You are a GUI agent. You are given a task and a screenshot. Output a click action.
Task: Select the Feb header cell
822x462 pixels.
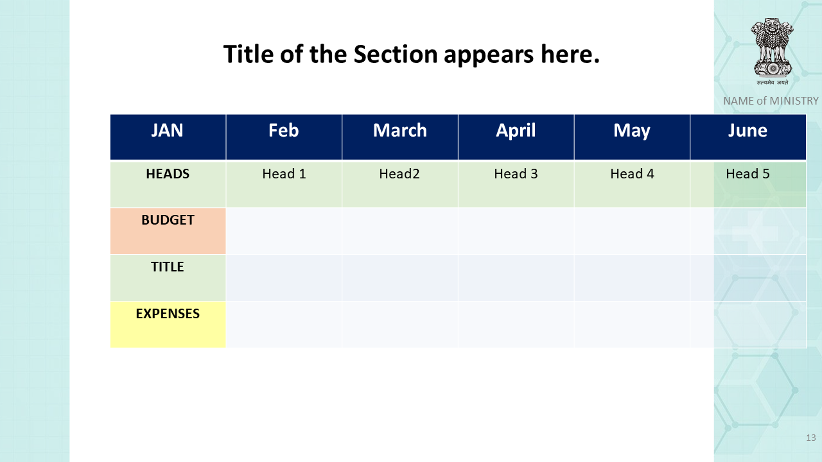(x=284, y=137)
